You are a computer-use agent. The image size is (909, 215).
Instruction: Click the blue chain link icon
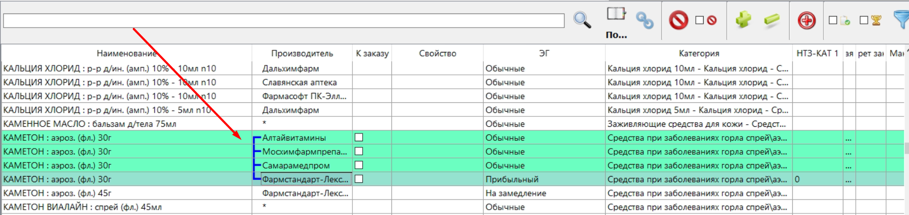pos(645,20)
